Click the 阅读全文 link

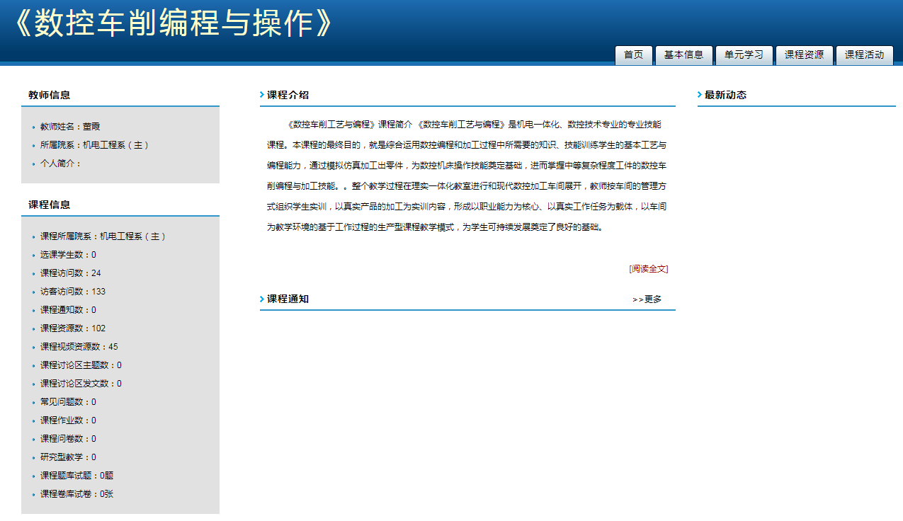(648, 269)
